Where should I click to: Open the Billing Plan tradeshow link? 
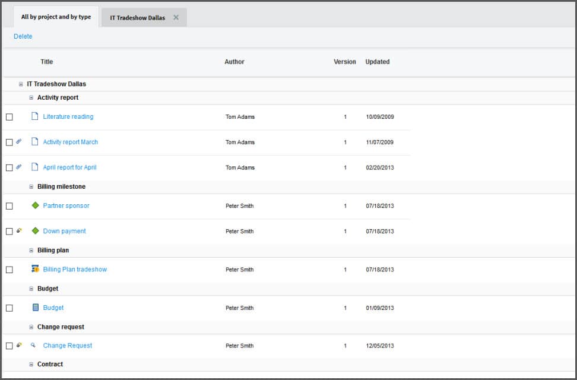coord(75,270)
